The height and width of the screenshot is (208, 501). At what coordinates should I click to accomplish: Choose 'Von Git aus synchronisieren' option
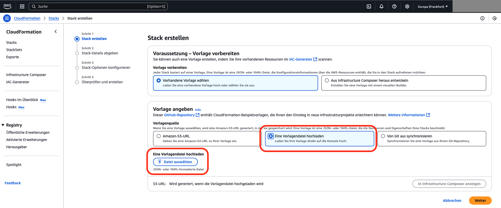click(x=432, y=138)
